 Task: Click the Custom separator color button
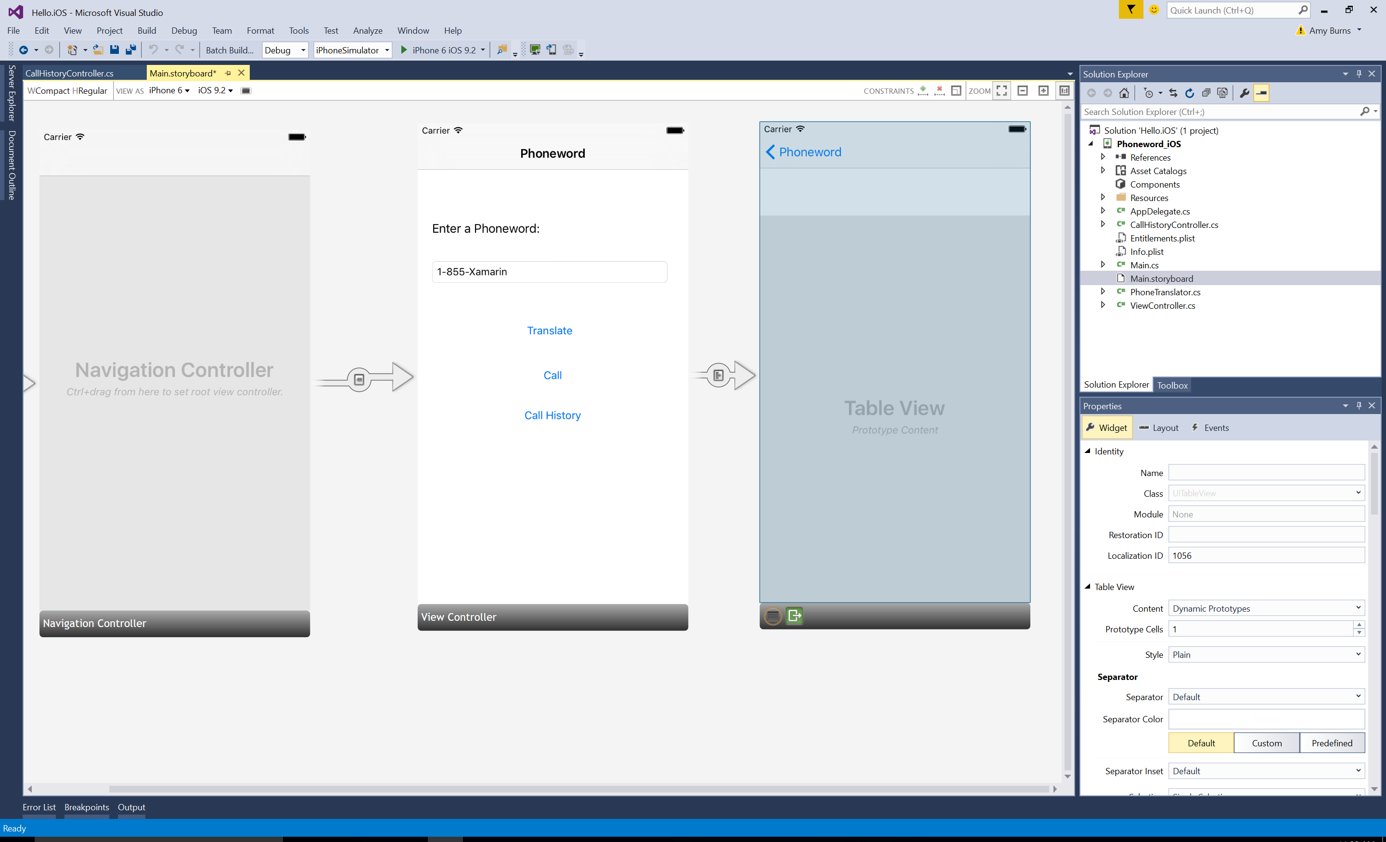pyautogui.click(x=1266, y=743)
